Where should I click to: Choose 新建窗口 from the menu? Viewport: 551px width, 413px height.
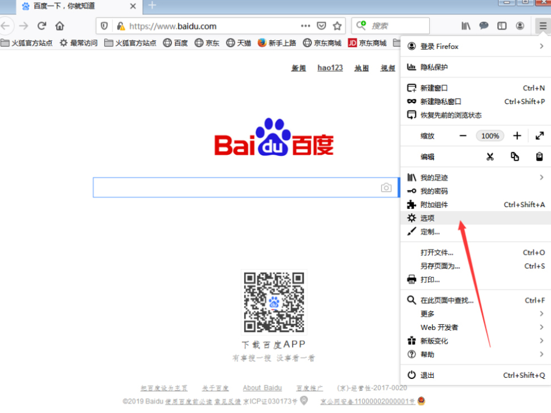(x=476, y=88)
